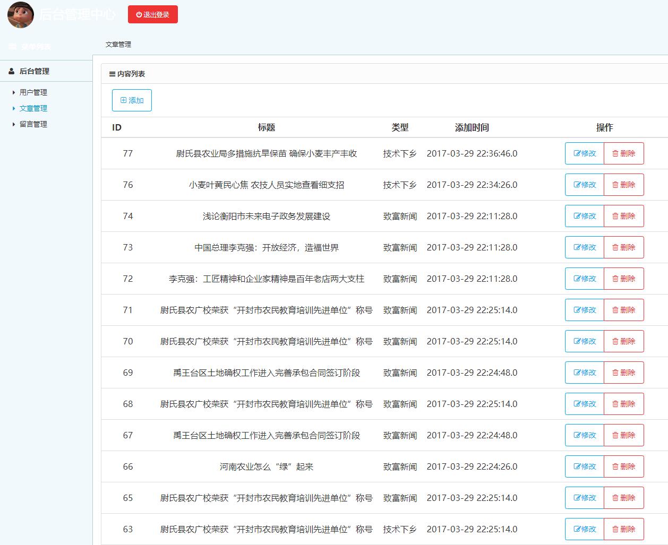This screenshot has width=668, height=545.
Task: Click the edit icon on 修改 for ID 68
Action: (577, 403)
